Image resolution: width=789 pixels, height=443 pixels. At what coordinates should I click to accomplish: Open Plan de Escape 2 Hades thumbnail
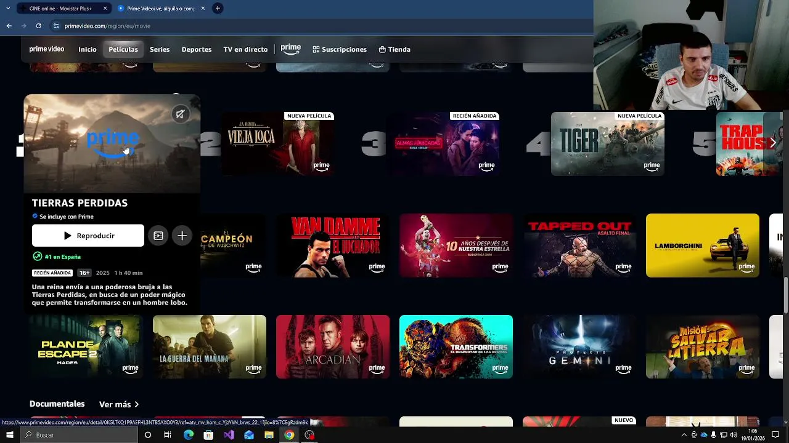(x=86, y=347)
